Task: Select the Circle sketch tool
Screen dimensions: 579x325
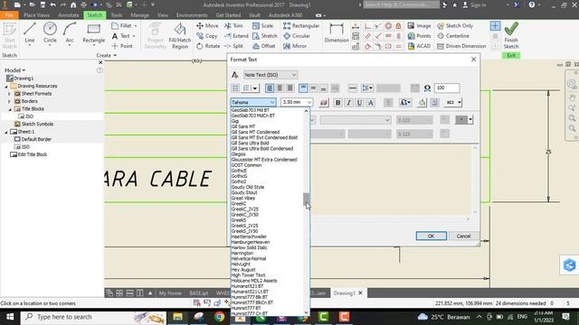Action: point(50,33)
